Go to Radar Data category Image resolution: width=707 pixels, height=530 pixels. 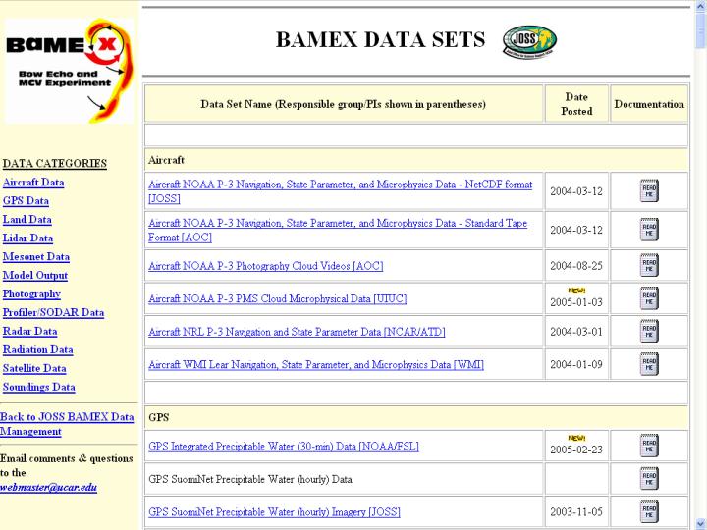coord(29,332)
